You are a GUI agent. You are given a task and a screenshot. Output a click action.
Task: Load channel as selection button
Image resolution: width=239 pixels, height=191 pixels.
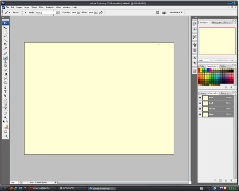pos(215,180)
